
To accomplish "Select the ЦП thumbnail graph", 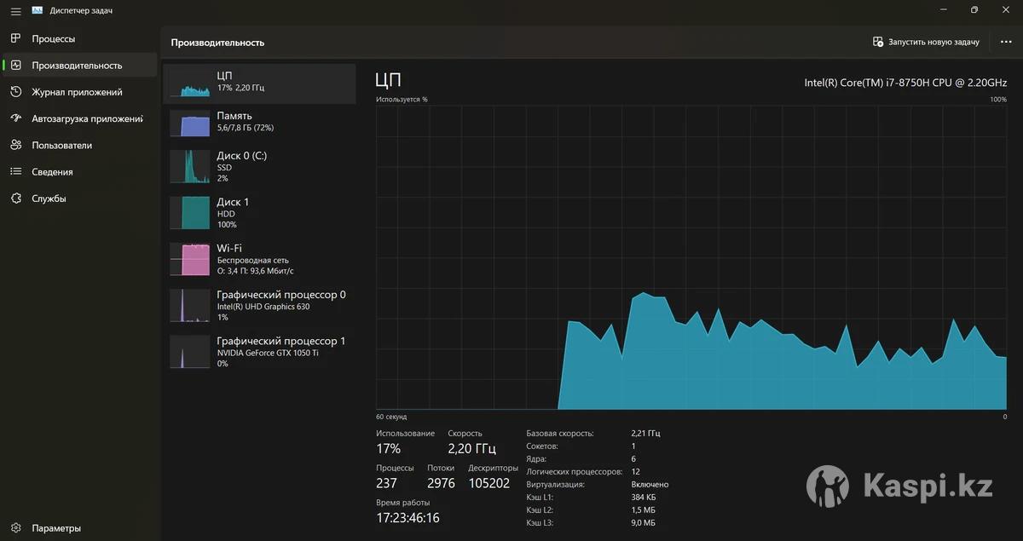I will (189, 83).
